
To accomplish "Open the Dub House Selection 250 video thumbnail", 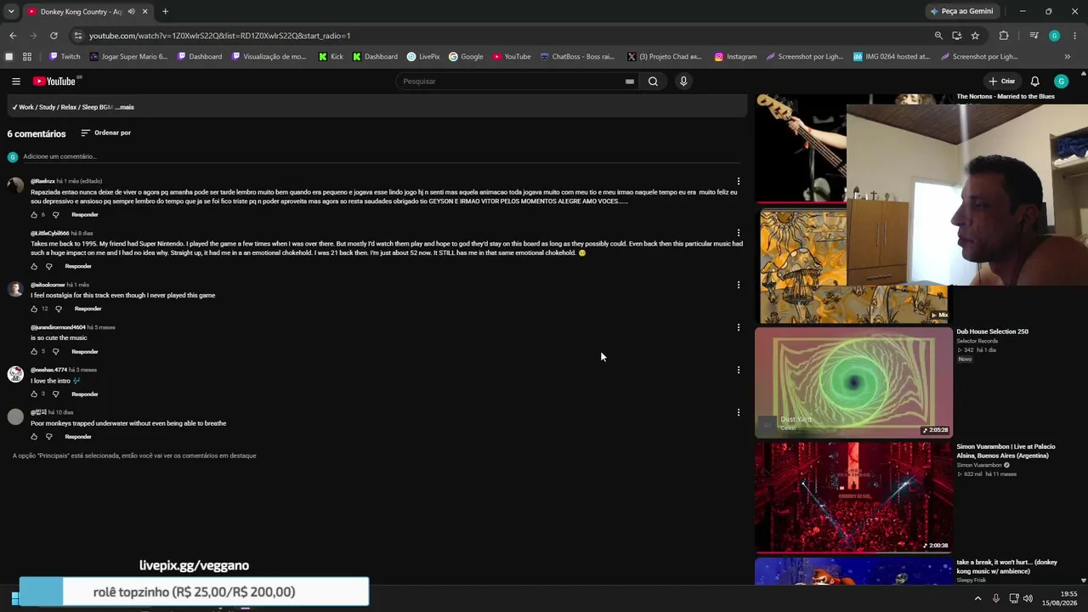I will tap(853, 382).
